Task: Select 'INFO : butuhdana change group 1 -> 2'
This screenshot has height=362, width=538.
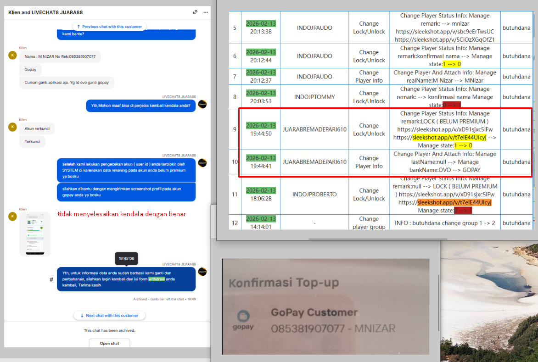Action: [445, 223]
